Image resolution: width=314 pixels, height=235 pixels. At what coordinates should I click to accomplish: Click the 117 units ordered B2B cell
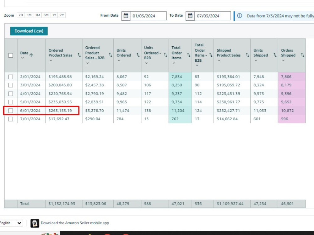click(x=148, y=94)
